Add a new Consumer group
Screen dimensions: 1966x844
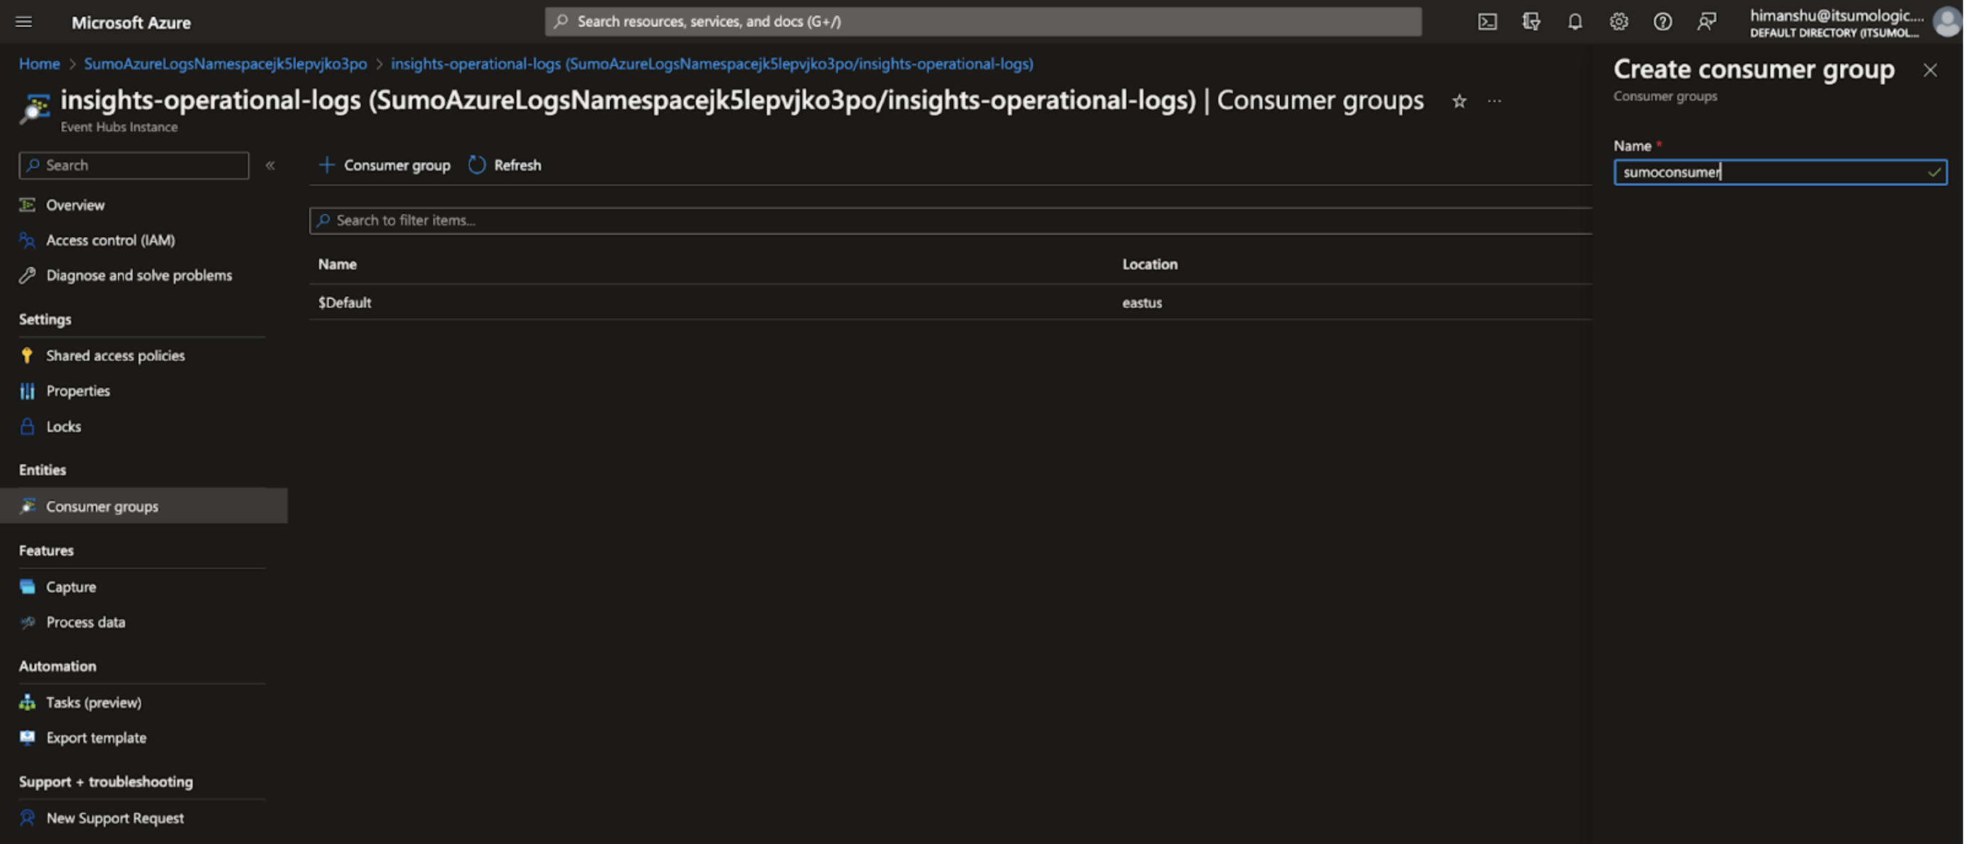pos(384,165)
